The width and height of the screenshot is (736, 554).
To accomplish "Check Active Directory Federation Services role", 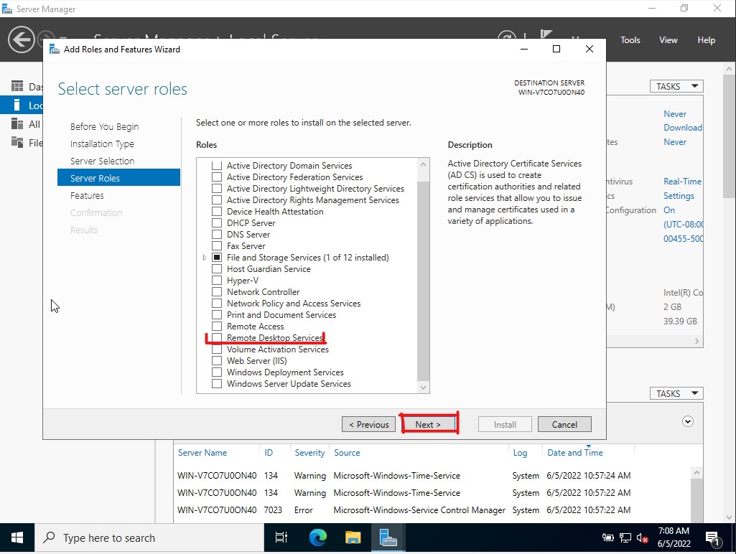I will click(217, 177).
